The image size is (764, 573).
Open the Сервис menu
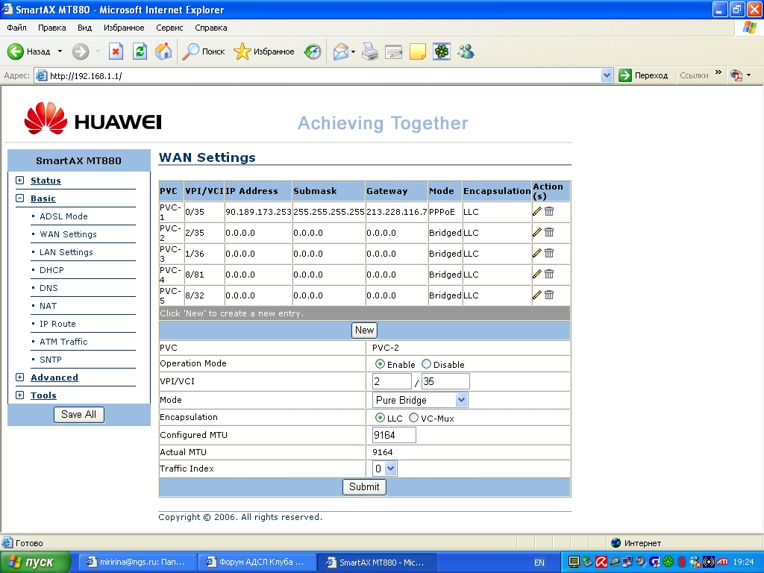pos(169,28)
